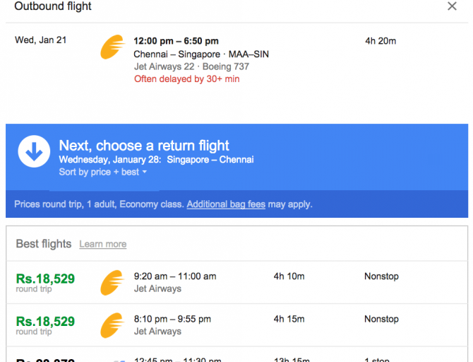Open the Sort by price + best dropdown

pos(103,172)
